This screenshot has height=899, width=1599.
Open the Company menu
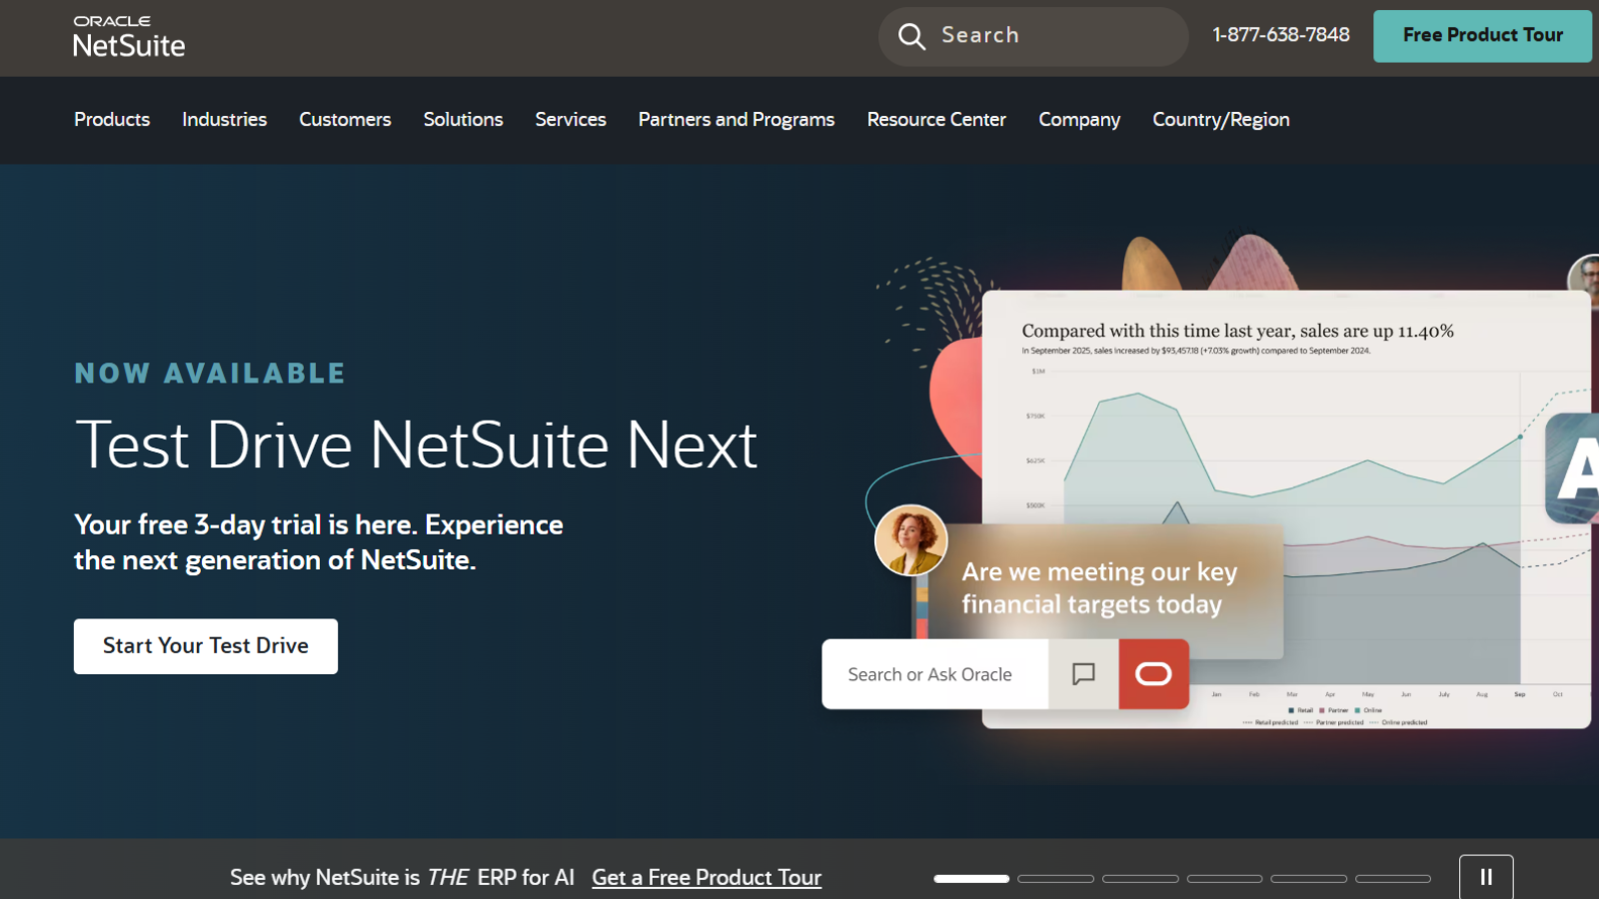click(x=1079, y=120)
